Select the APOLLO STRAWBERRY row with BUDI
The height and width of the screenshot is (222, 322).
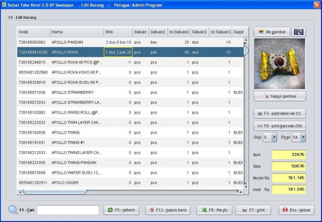coord(130,92)
